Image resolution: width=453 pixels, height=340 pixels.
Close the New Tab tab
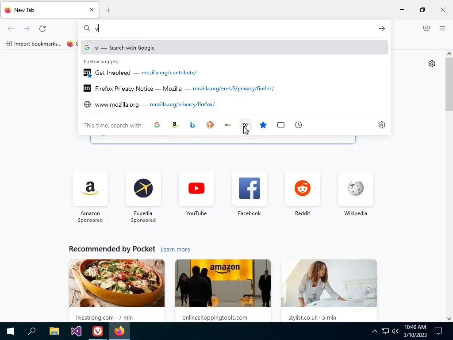pos(92,10)
